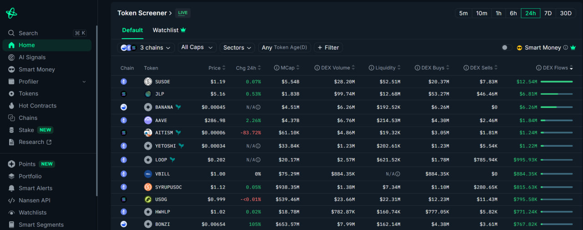Click the LIVE status badge

[183, 13]
